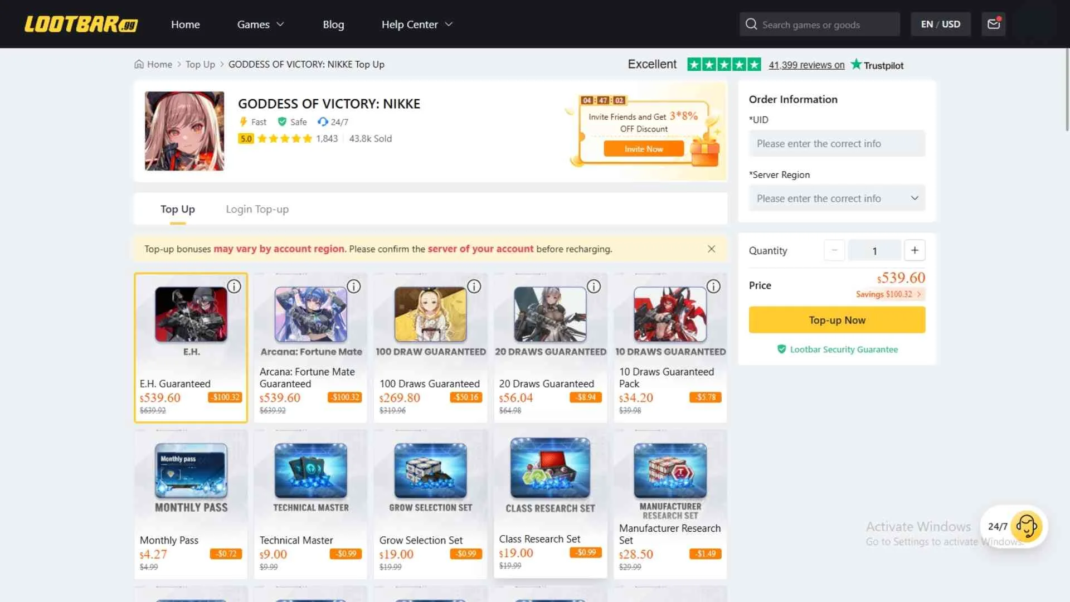Switch to the Login Top-up tab
This screenshot has height=602, width=1070.
coord(257,209)
